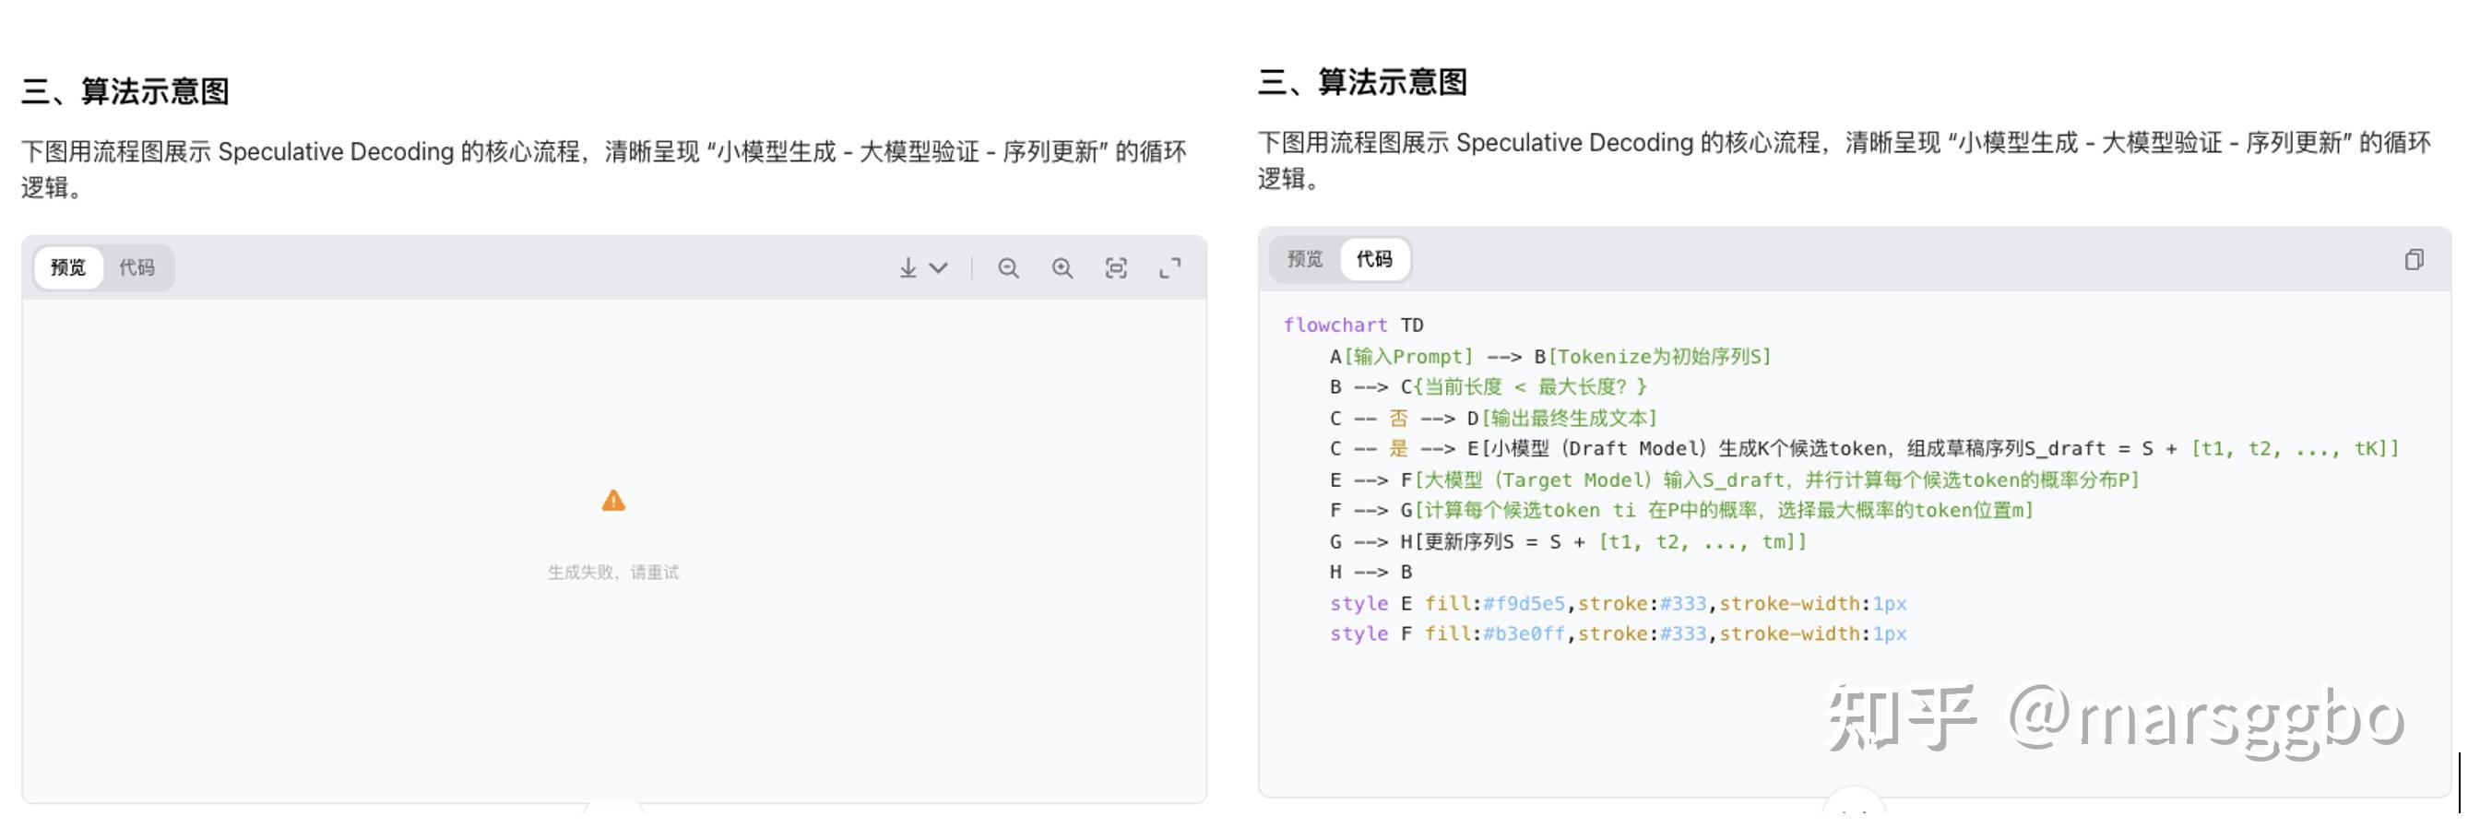Viewport: 2468px width, 828px height.
Task: Click the left panel heading 三、算法示意图
Action: tap(125, 91)
